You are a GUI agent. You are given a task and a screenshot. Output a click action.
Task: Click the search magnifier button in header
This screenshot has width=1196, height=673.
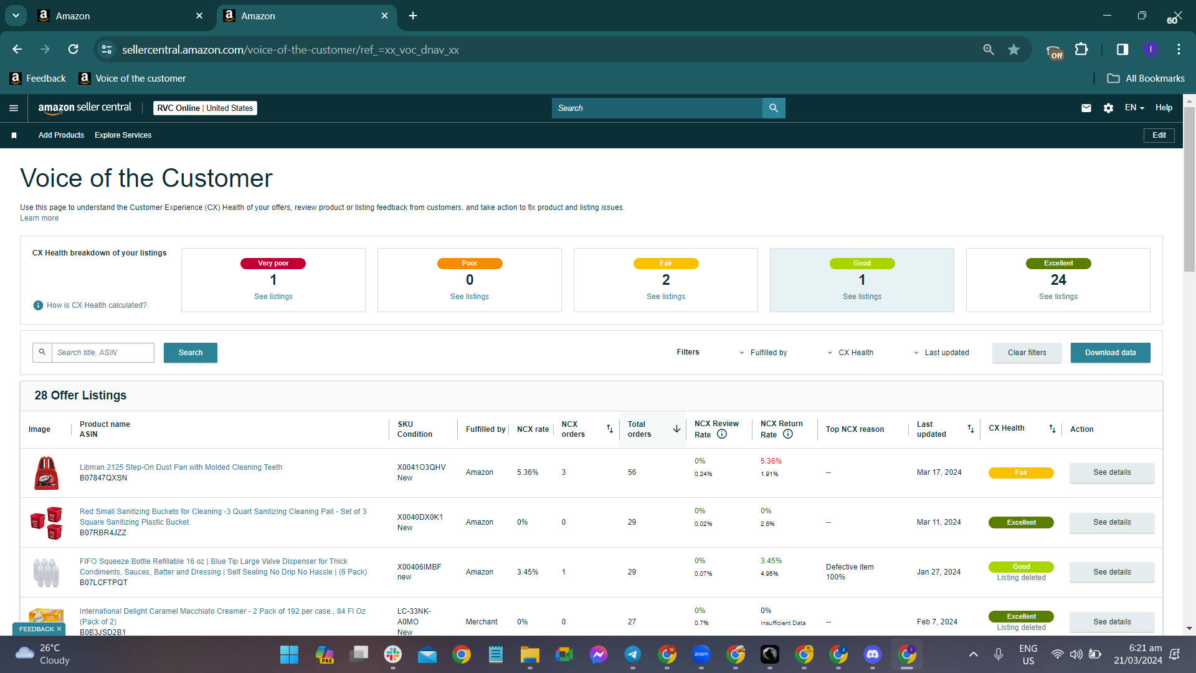[x=774, y=108]
